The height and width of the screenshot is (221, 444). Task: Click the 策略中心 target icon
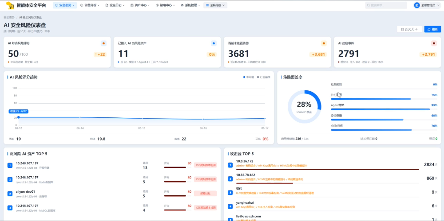(x=157, y=5)
